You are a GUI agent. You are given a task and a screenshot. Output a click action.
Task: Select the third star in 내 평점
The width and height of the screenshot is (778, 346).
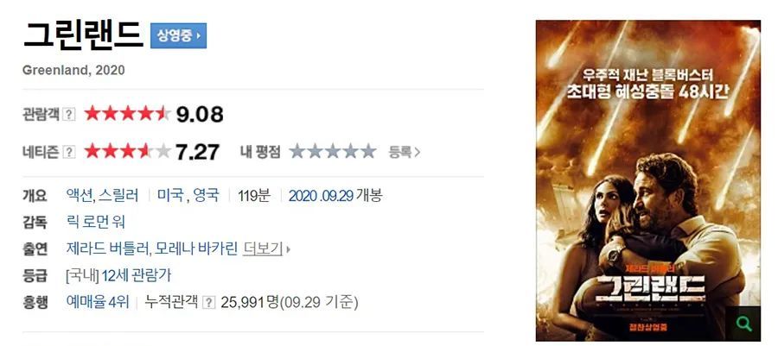(x=333, y=151)
